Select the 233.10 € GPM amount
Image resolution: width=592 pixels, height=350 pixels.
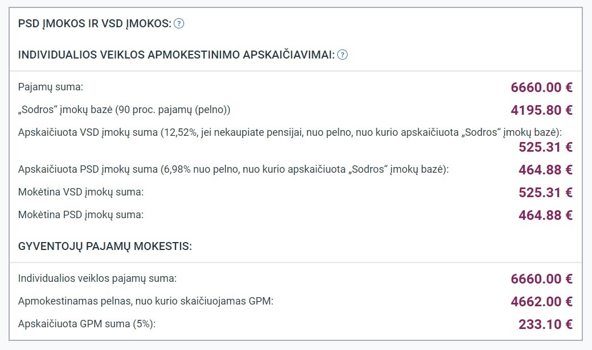[545, 324]
